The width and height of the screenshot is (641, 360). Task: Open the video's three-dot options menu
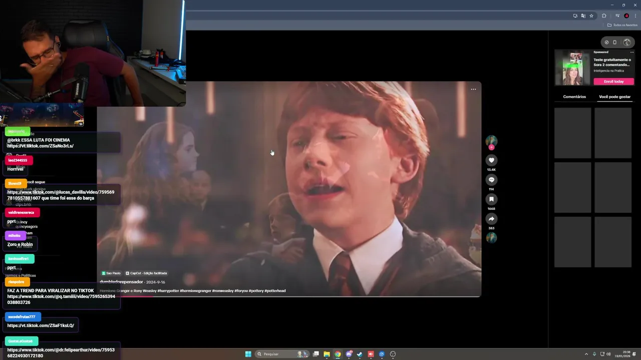473,89
